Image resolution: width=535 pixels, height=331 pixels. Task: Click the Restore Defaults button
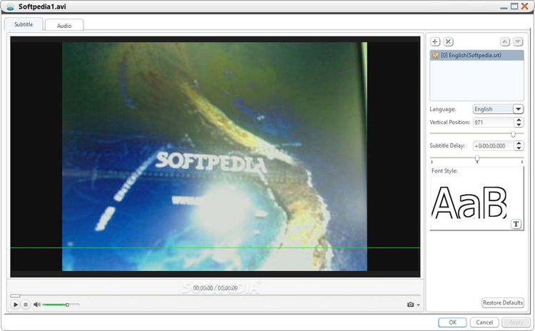click(503, 302)
